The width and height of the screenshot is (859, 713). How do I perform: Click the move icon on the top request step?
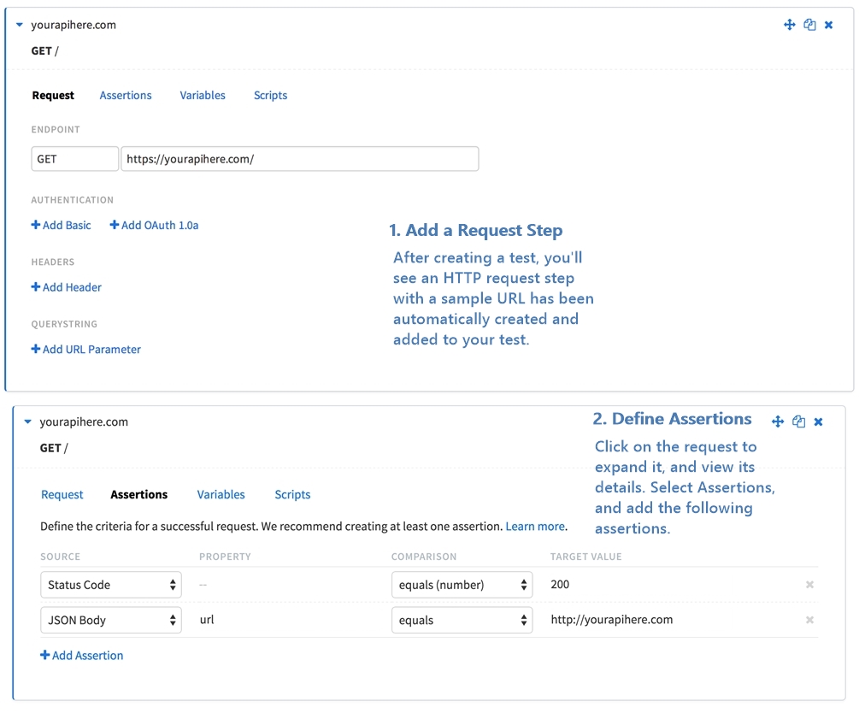pos(790,25)
